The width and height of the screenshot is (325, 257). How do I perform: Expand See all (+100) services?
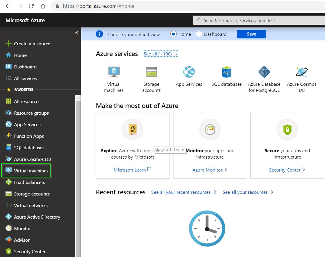[x=160, y=54]
